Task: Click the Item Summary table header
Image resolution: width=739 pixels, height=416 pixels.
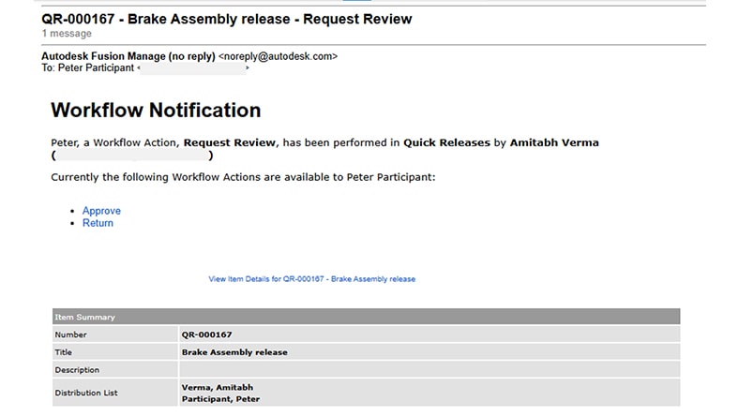Action: tap(84, 318)
